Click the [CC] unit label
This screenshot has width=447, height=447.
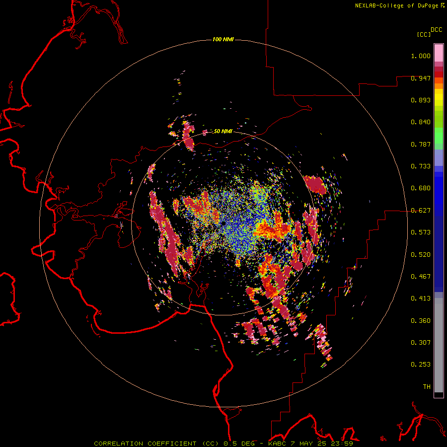click(x=424, y=34)
